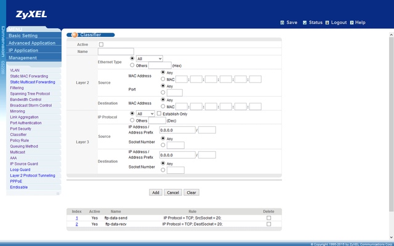Open Static MAC Forwarding page
The height and width of the screenshot is (246, 394).
[x=29, y=76]
